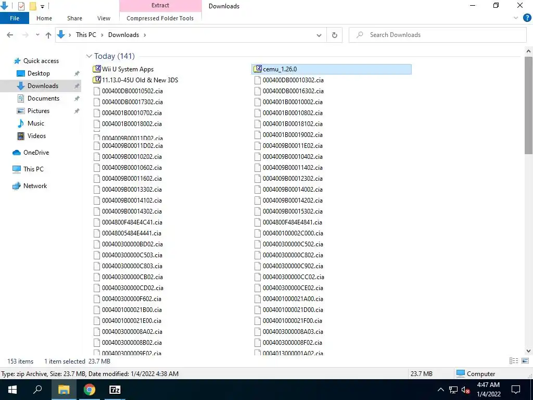Click the scrollbar down arrow

[x=528, y=351]
